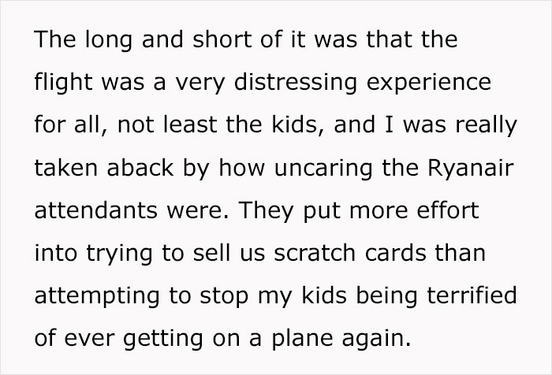Image resolution: width=552 pixels, height=375 pixels.
Task: Click the word "Ryanair" in the text
Action: tap(471, 169)
